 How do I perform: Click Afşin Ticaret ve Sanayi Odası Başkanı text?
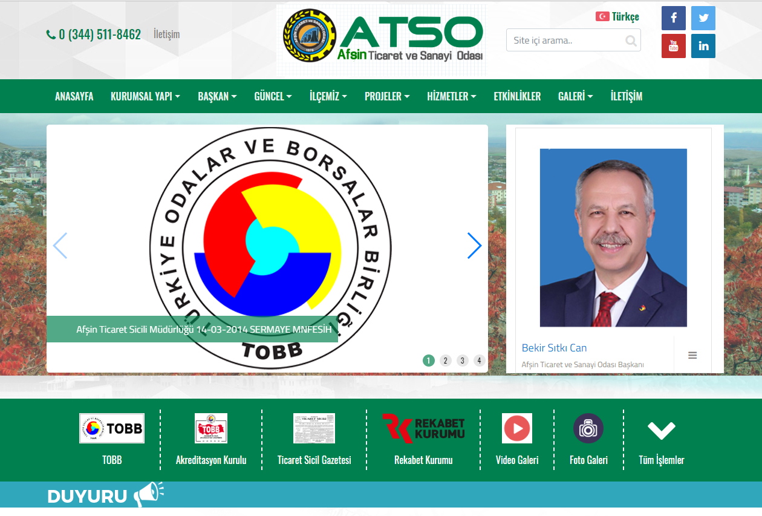pyautogui.click(x=583, y=365)
